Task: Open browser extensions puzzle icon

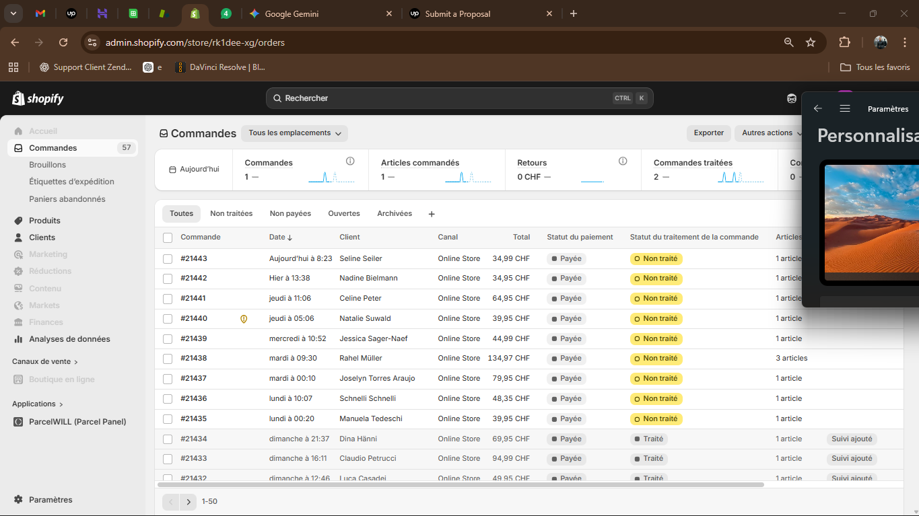Action: (x=844, y=42)
